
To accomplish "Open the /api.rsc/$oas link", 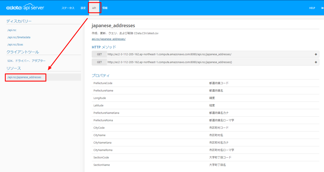I will coord(15,44).
